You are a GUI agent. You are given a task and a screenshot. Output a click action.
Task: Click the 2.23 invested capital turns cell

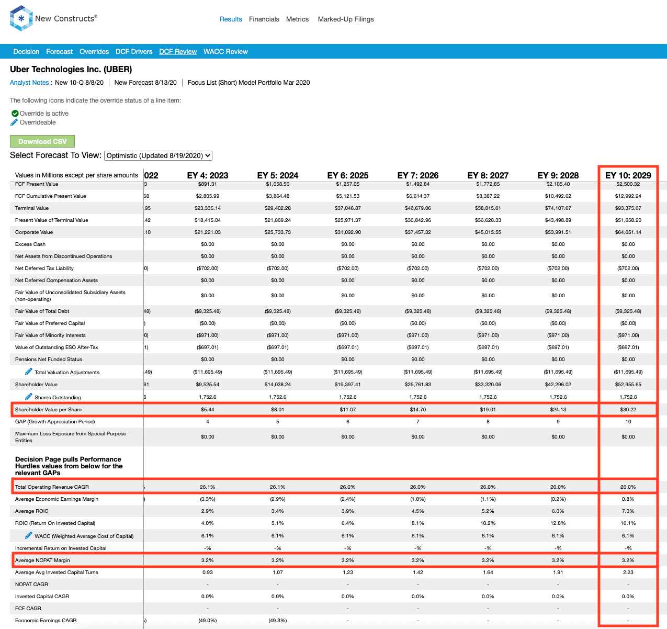pos(628,572)
